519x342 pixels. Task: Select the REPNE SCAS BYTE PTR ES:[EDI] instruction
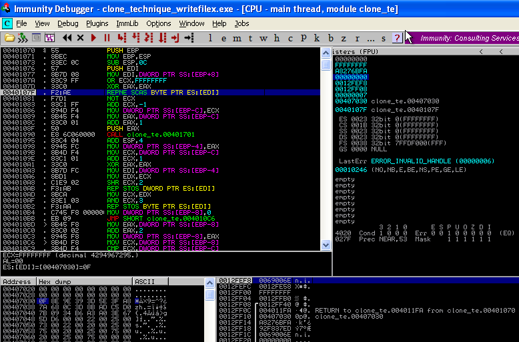pos(161,93)
